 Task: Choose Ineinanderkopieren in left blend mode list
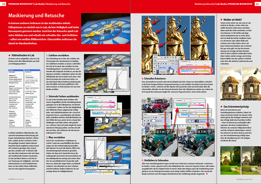coord(15,97)
